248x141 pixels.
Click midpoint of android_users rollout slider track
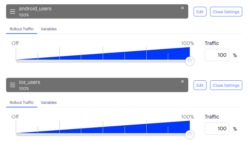[x=103, y=61]
